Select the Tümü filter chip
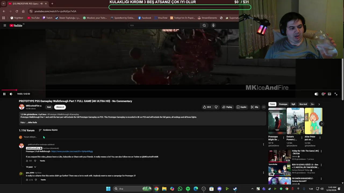The height and width of the screenshot is (193, 344). click(273, 104)
